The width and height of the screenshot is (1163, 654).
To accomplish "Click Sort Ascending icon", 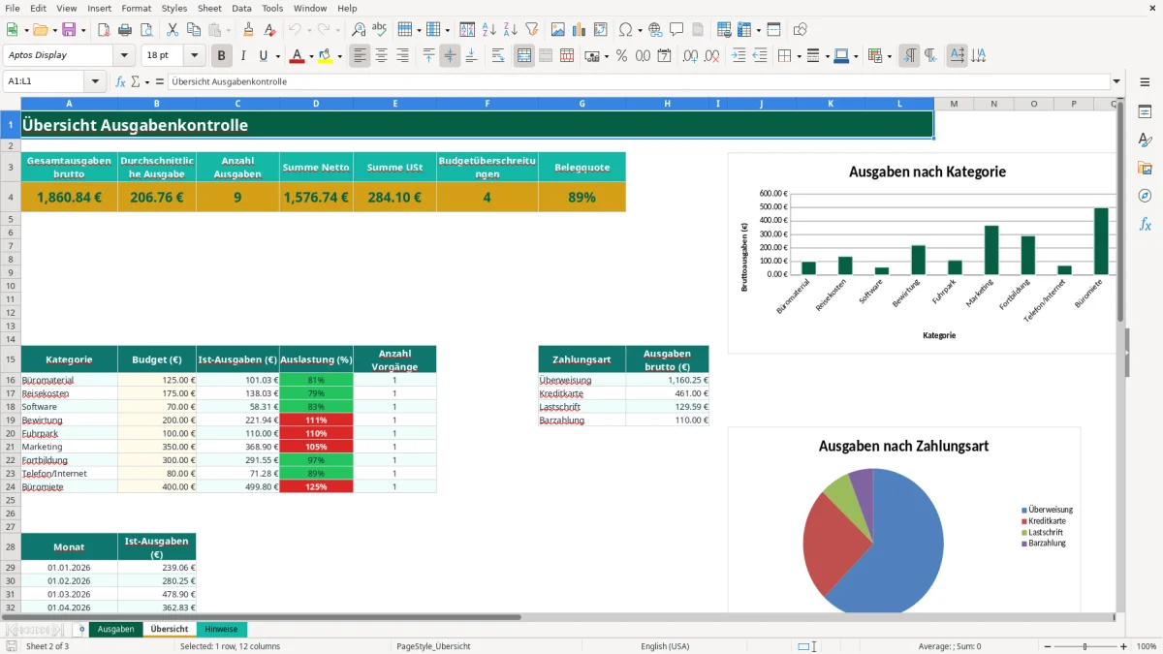I will 488,30.
